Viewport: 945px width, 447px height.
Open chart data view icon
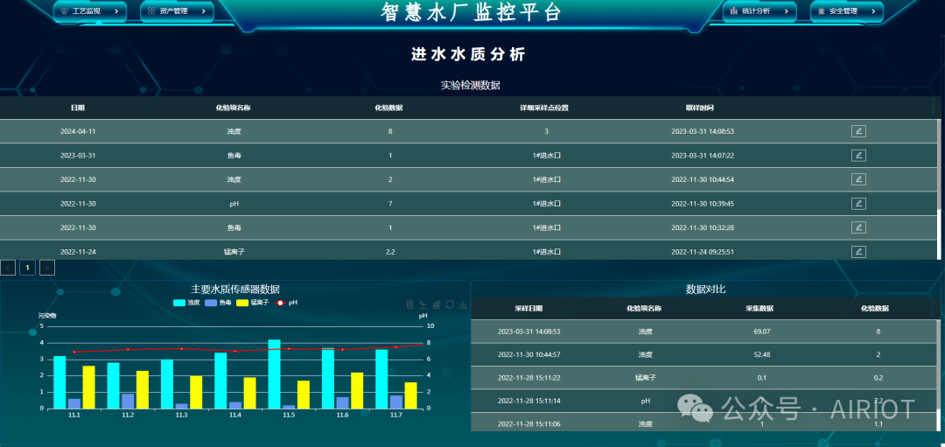tap(409, 304)
